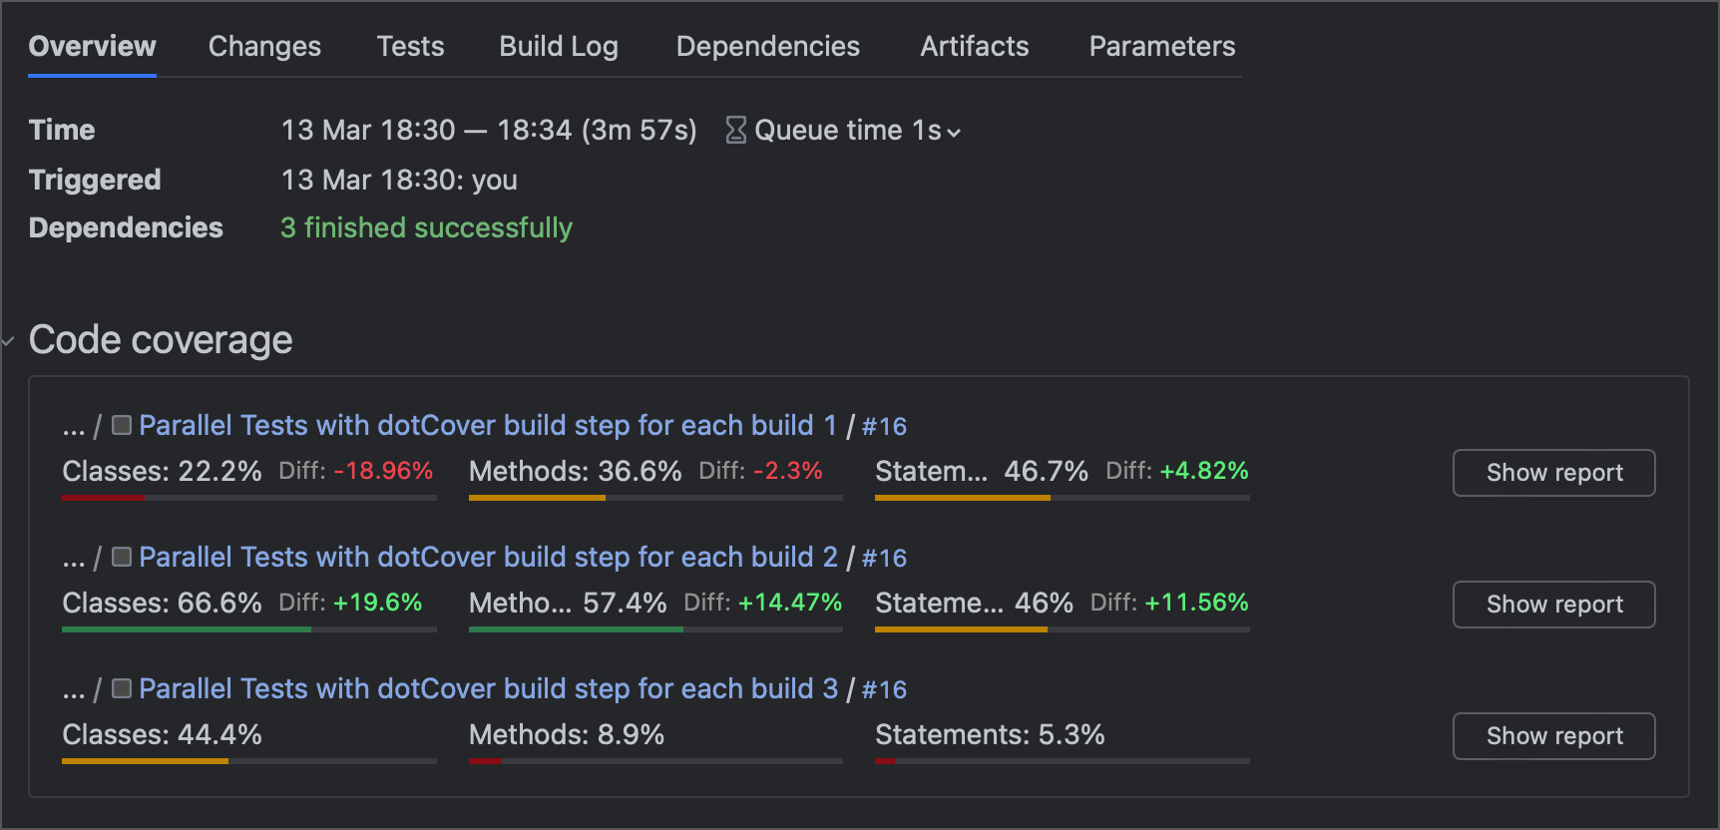Click build configuration icon for build 3
The width and height of the screenshot is (1720, 830).
[x=122, y=688]
